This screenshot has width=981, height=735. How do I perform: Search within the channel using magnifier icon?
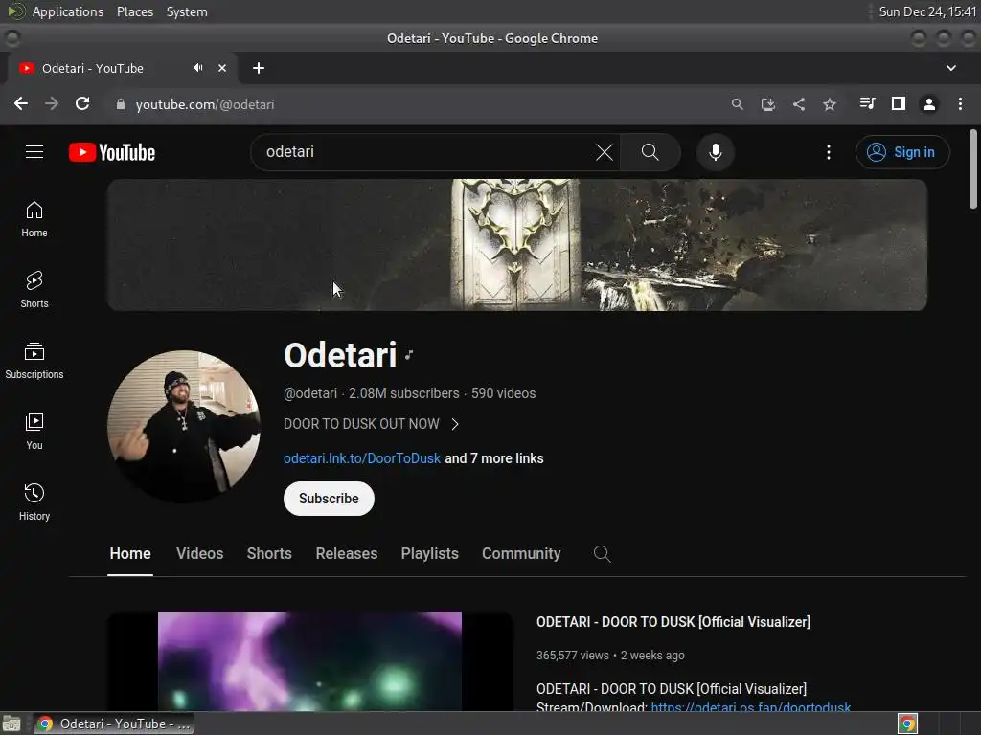(x=602, y=554)
